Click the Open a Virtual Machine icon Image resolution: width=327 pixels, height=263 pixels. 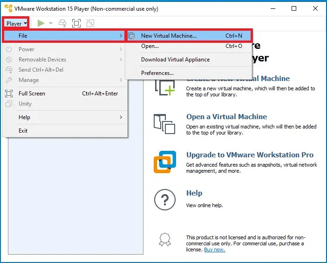click(164, 124)
